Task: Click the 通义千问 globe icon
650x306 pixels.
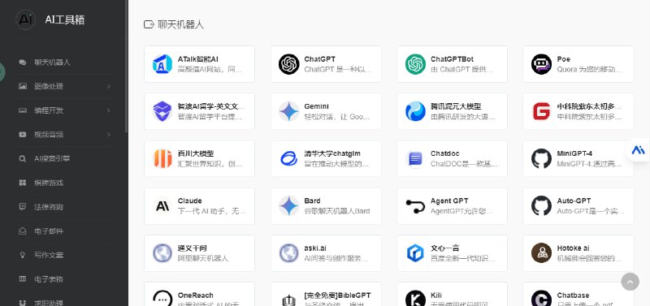Action: click(162, 253)
